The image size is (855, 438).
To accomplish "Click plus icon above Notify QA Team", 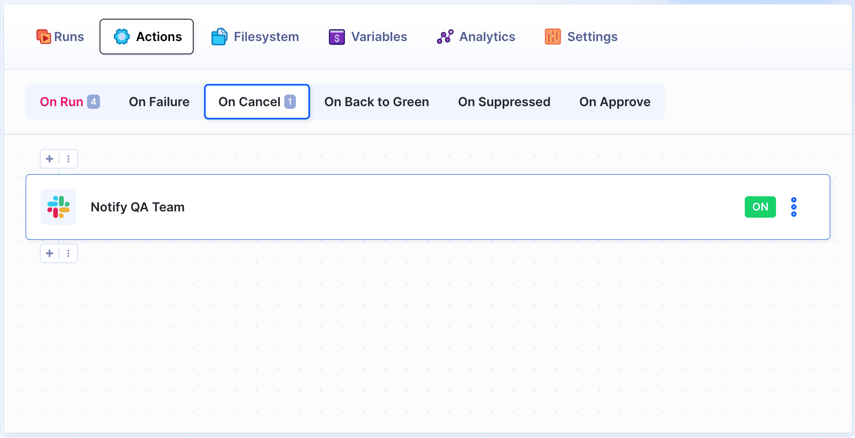I will 50,159.
